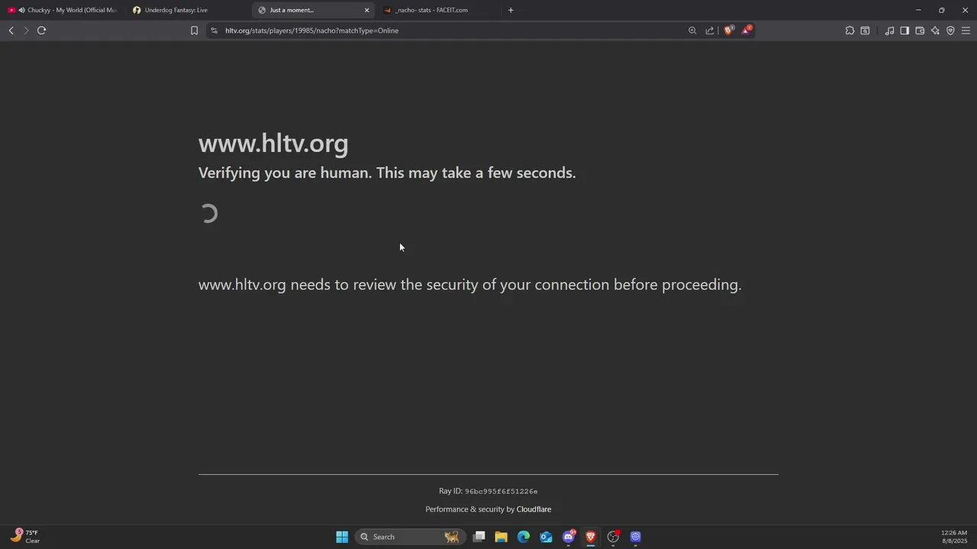This screenshot has width=977, height=549.
Task: Click the taskbar Search box
Action: [x=410, y=537]
